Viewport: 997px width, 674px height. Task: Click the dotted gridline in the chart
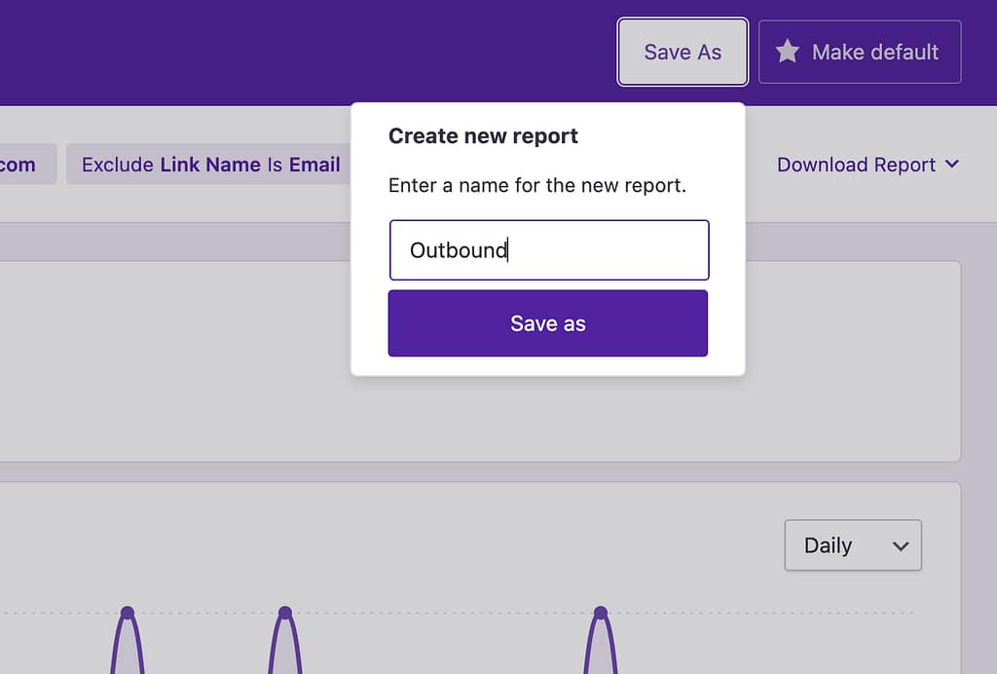pyautogui.click(x=438, y=613)
